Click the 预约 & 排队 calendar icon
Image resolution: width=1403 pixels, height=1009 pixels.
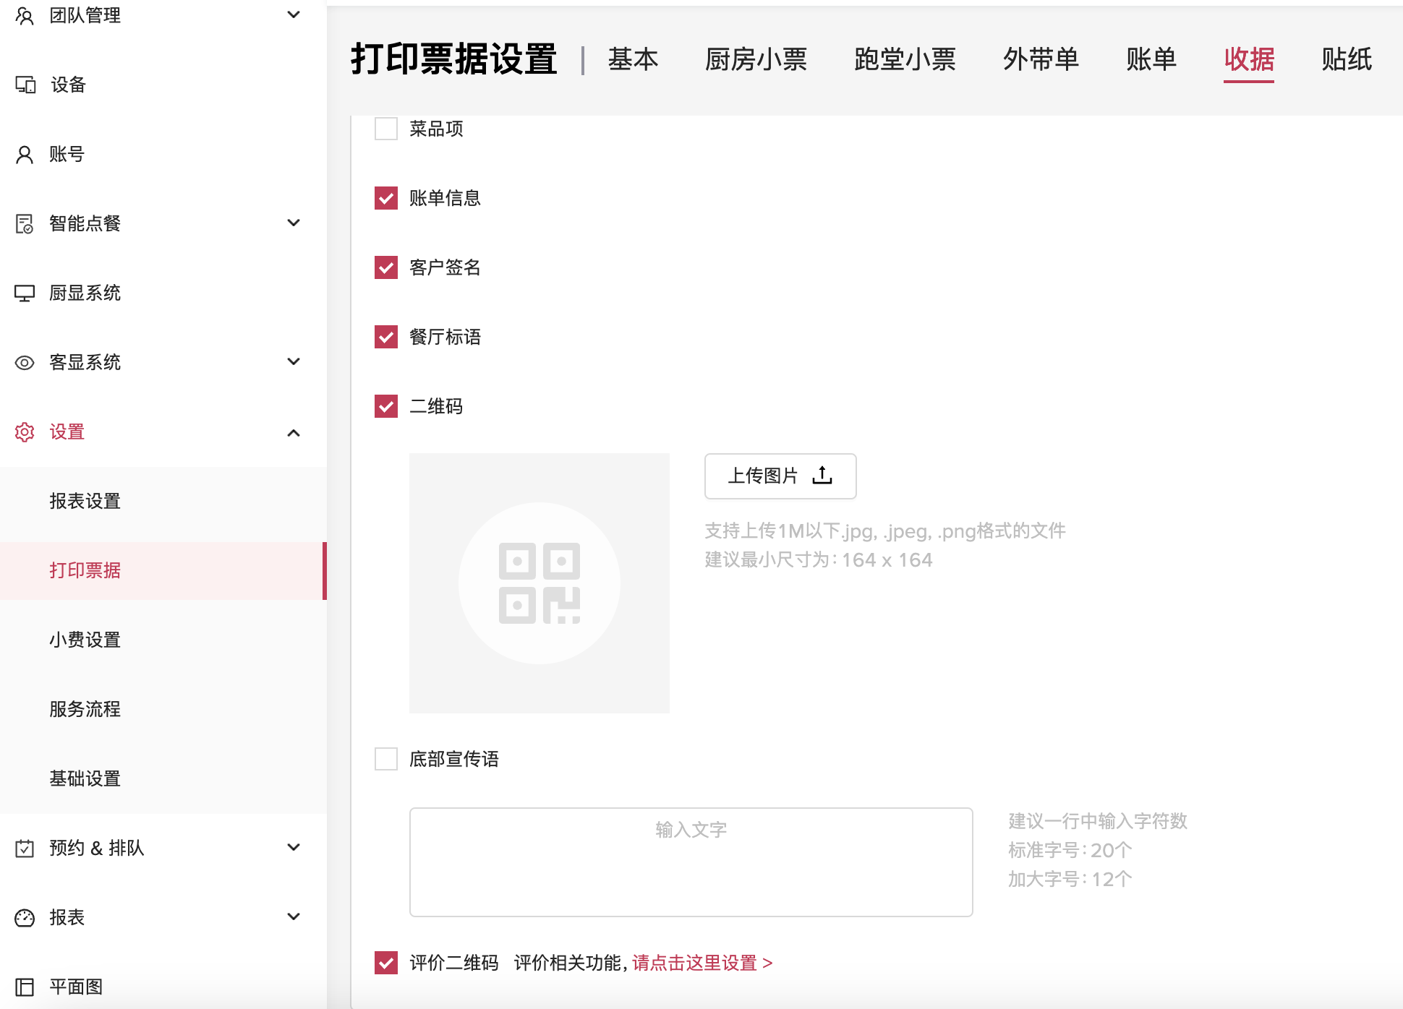point(25,849)
